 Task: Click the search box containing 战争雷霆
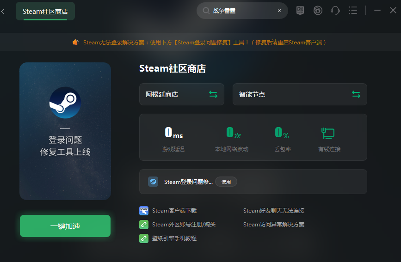coord(242,11)
